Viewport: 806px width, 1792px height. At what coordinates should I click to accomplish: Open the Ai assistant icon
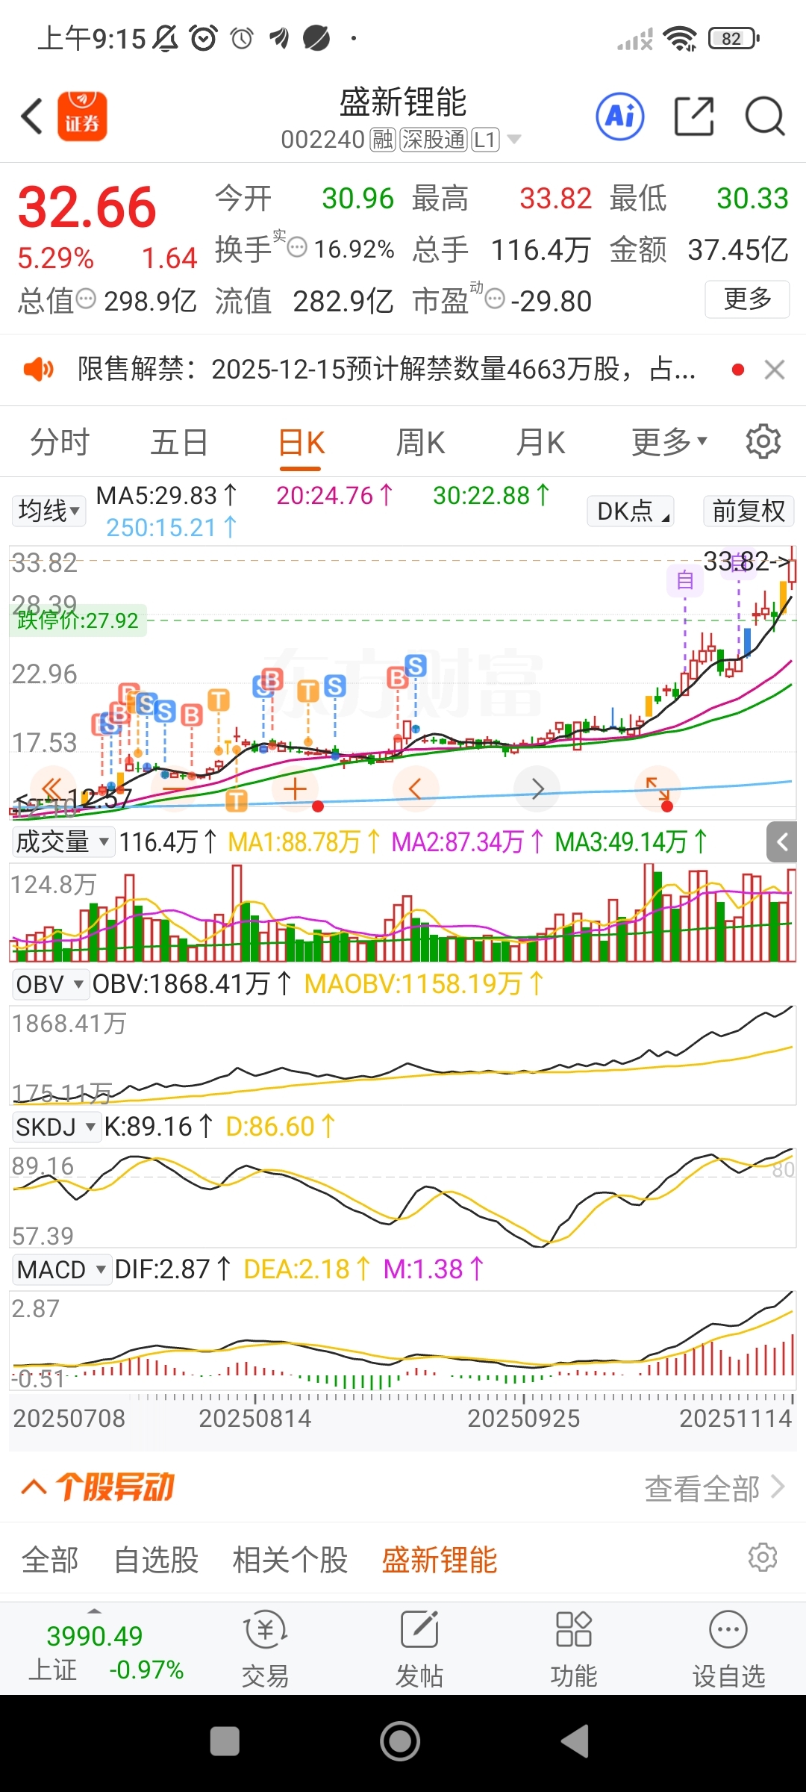pos(620,116)
